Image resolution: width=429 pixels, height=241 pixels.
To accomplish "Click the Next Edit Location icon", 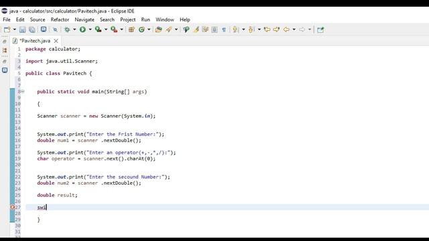I will point(276,29).
